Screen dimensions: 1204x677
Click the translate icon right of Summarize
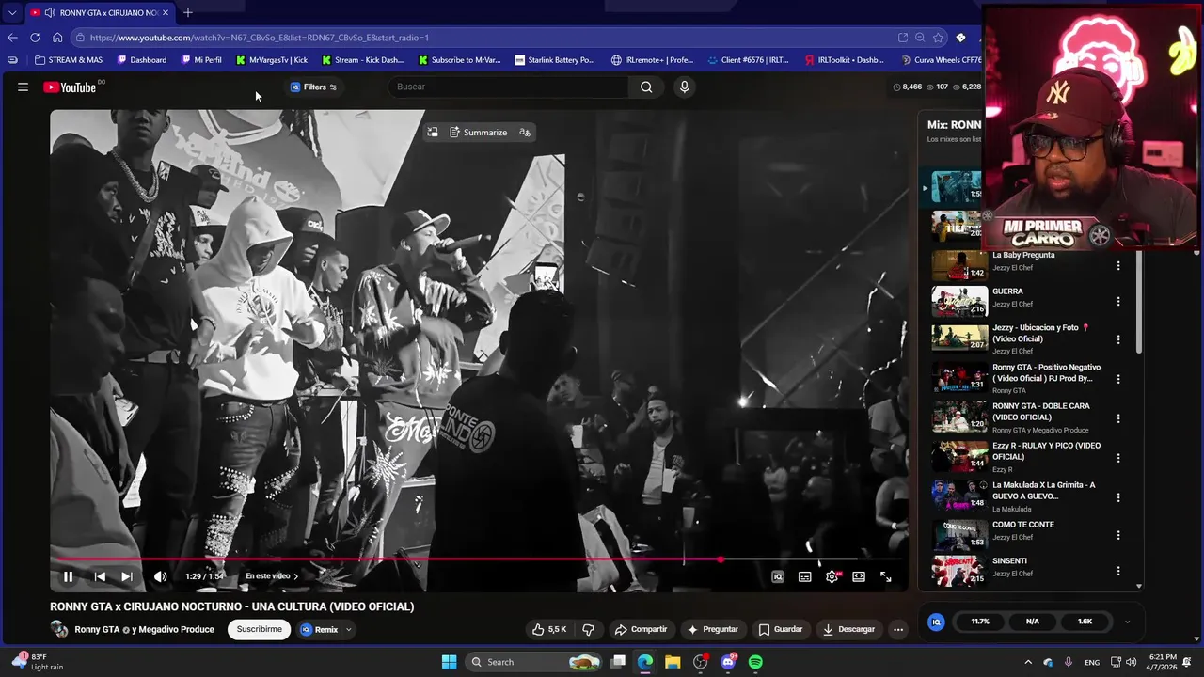[525, 133]
